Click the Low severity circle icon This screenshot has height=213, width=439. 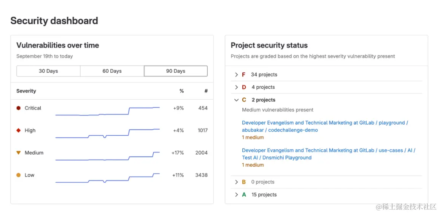point(18,175)
